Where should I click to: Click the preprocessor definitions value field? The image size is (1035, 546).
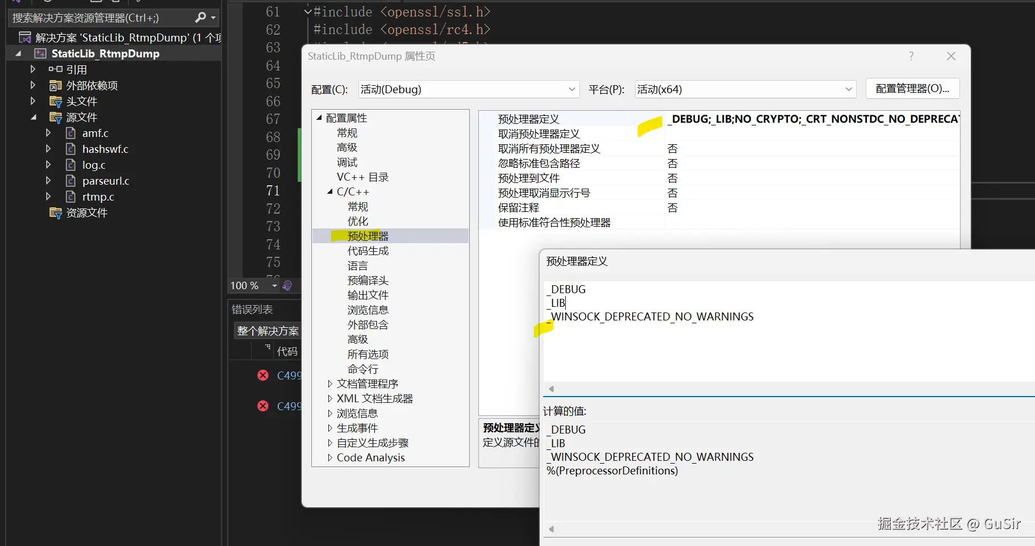(813, 119)
